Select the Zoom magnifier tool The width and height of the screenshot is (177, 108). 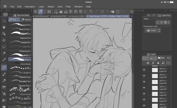[x=4, y=21]
